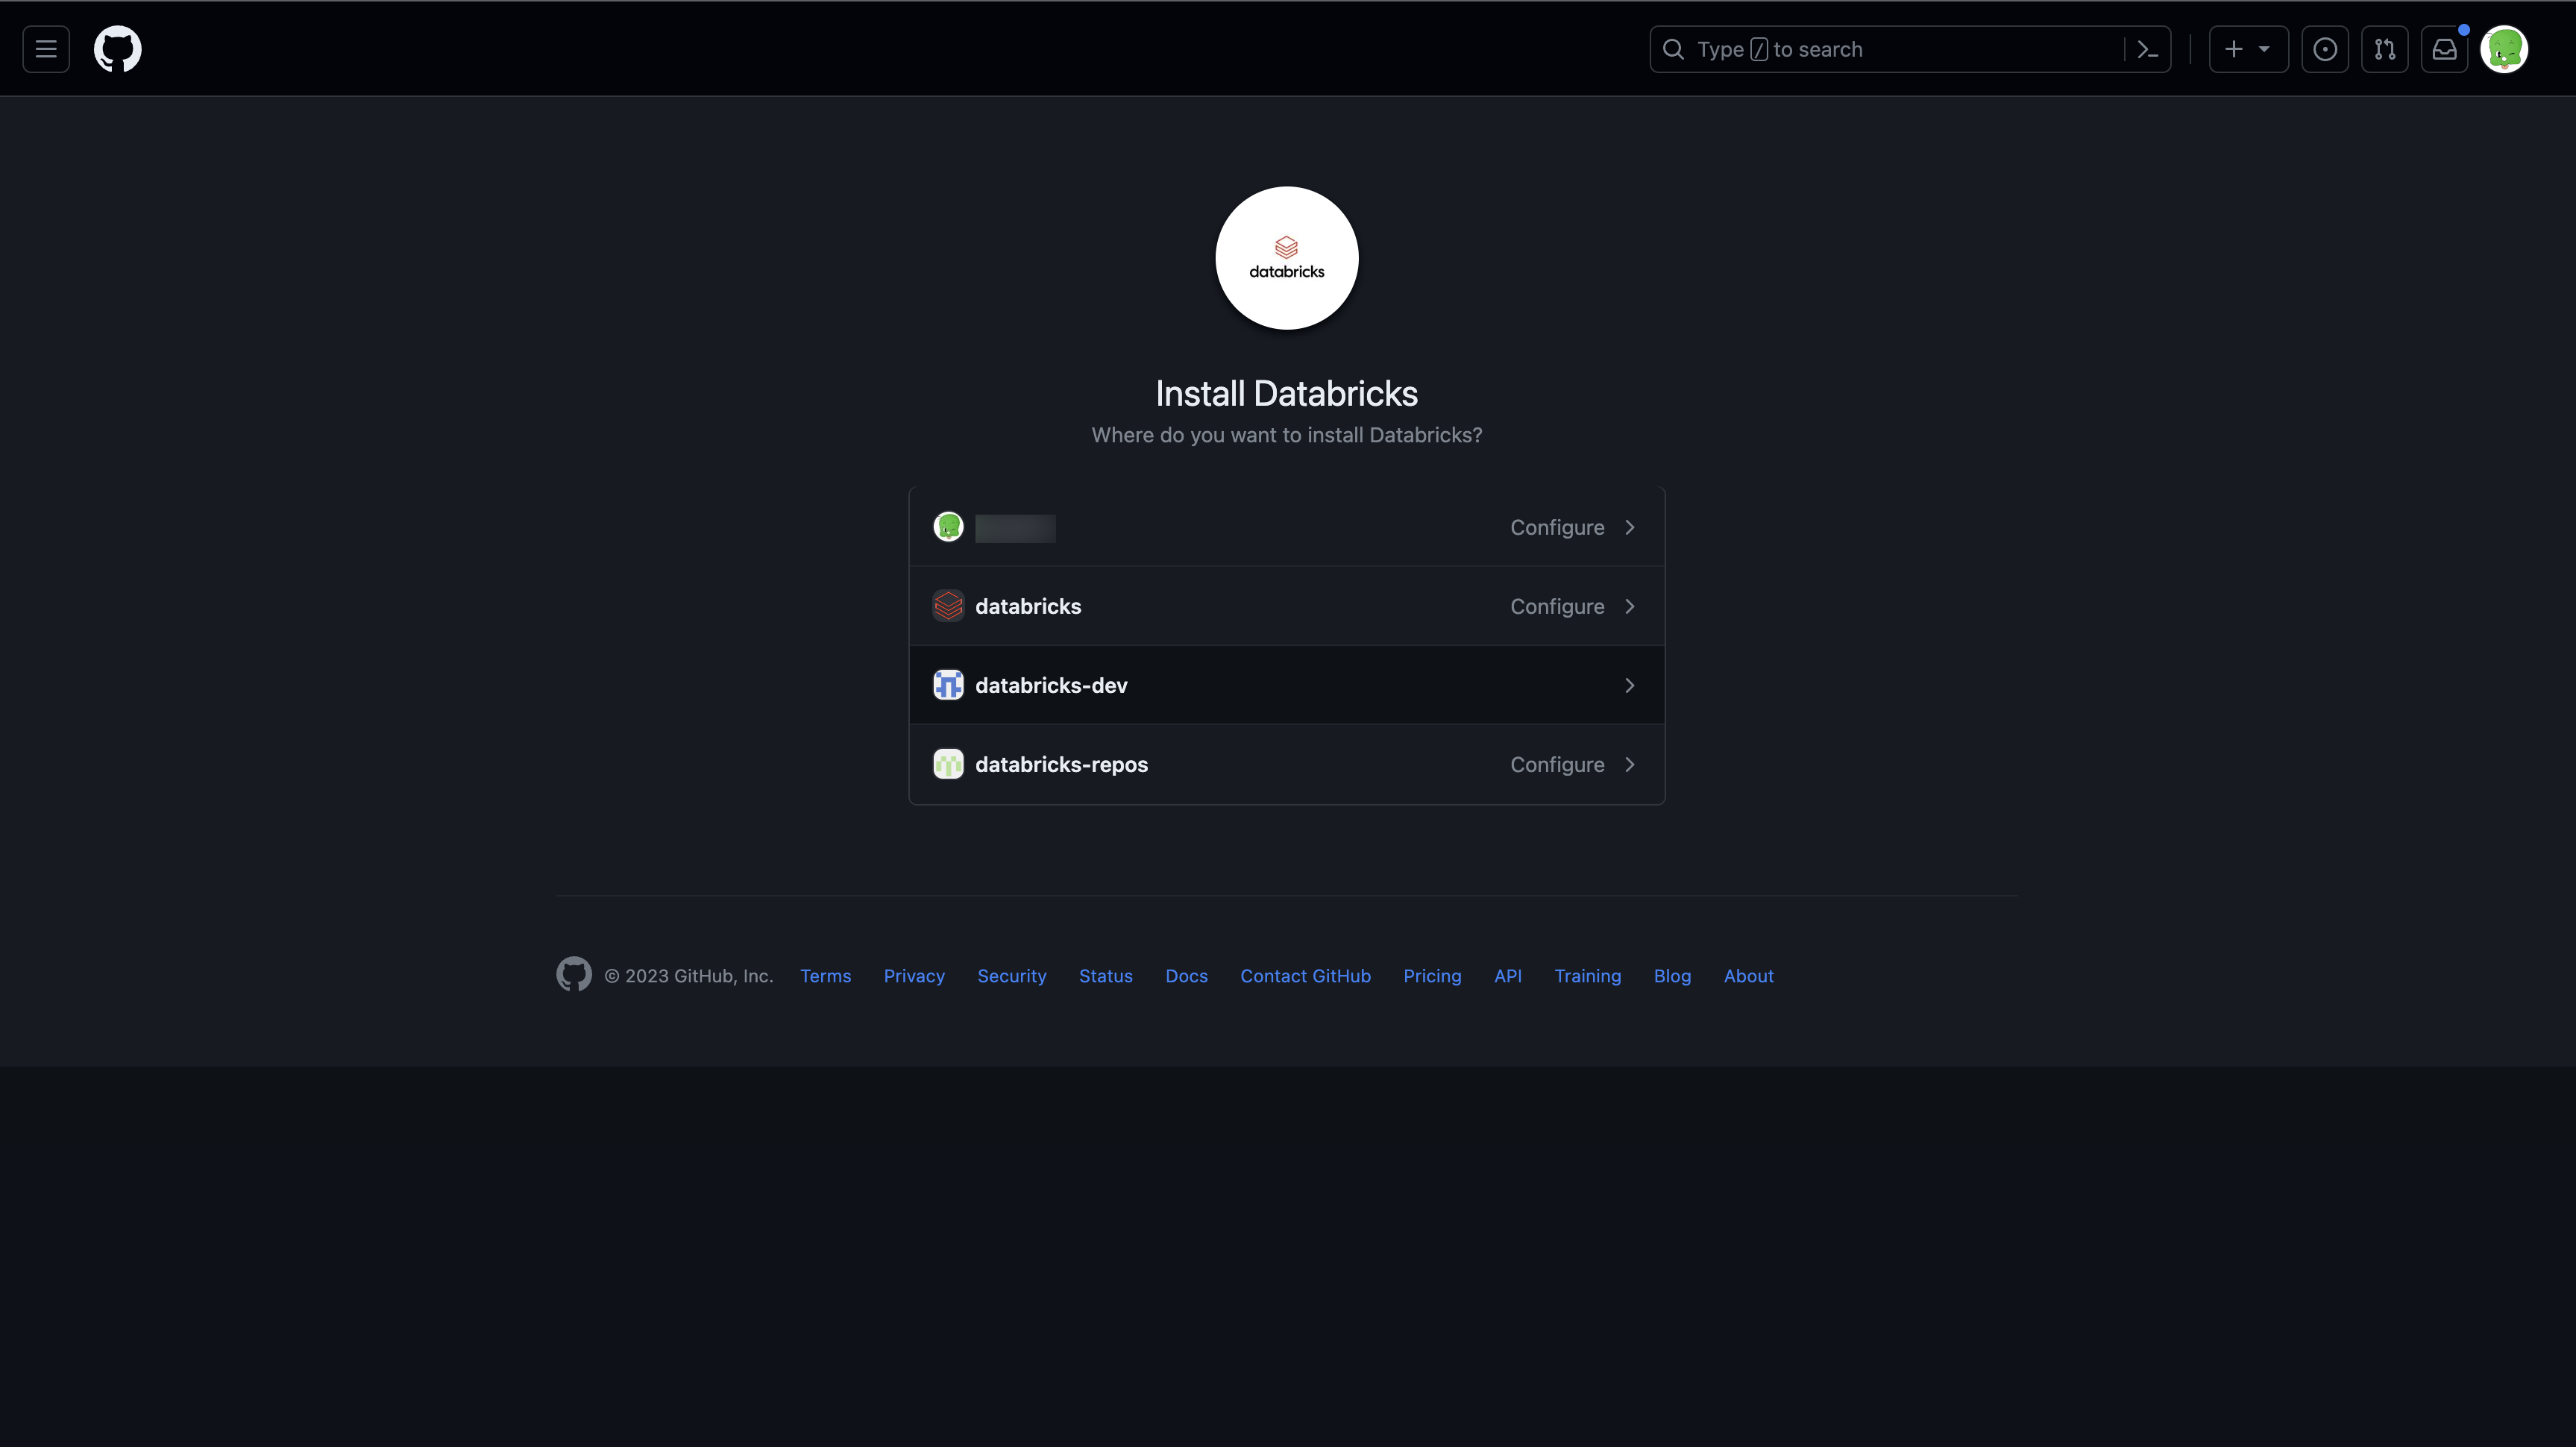Viewport: 2576px width, 1447px height.
Task: Click the user profile avatar icon
Action: point(2504,48)
